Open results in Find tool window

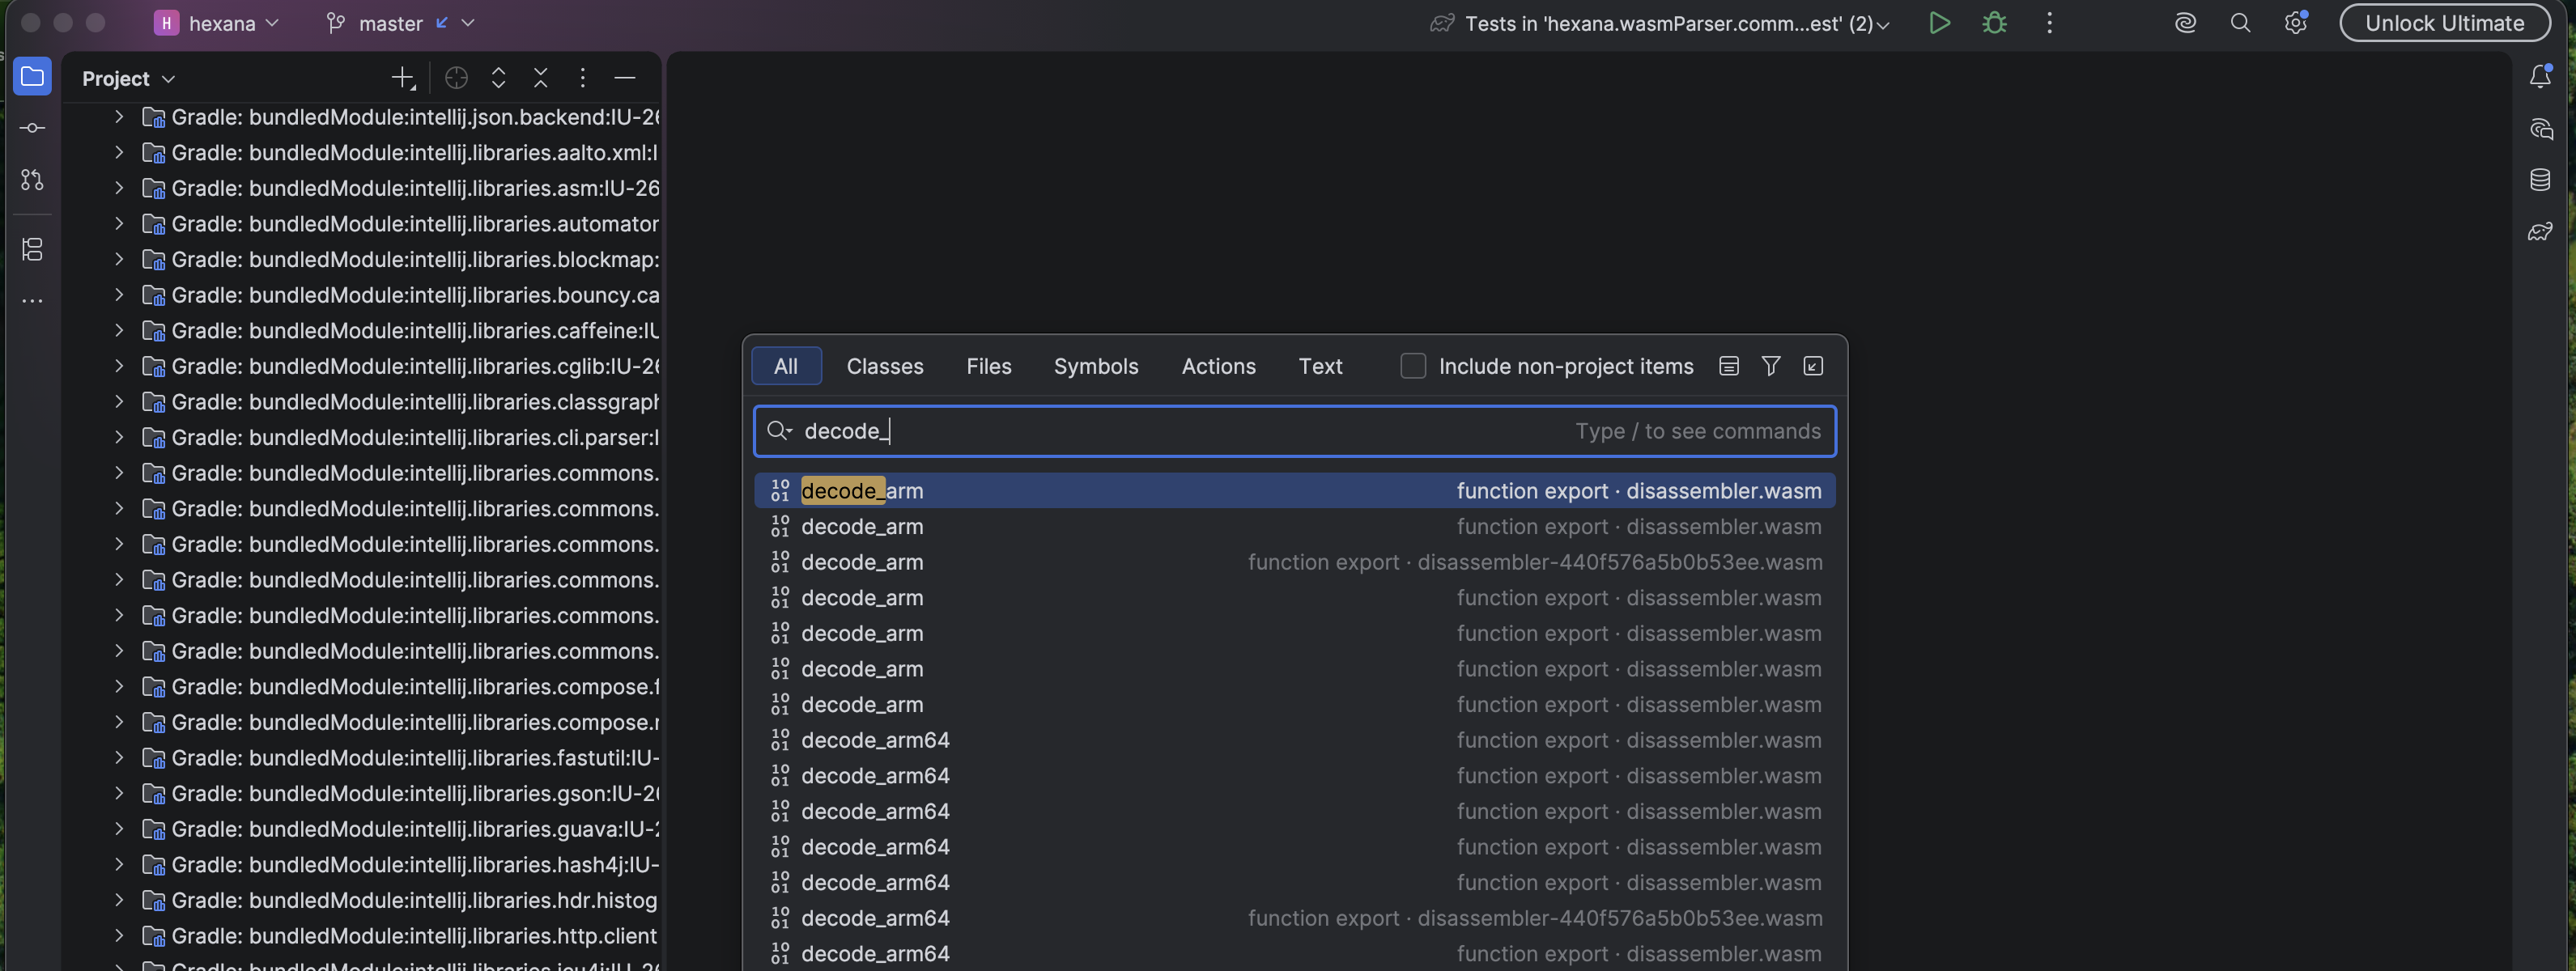click(1813, 366)
